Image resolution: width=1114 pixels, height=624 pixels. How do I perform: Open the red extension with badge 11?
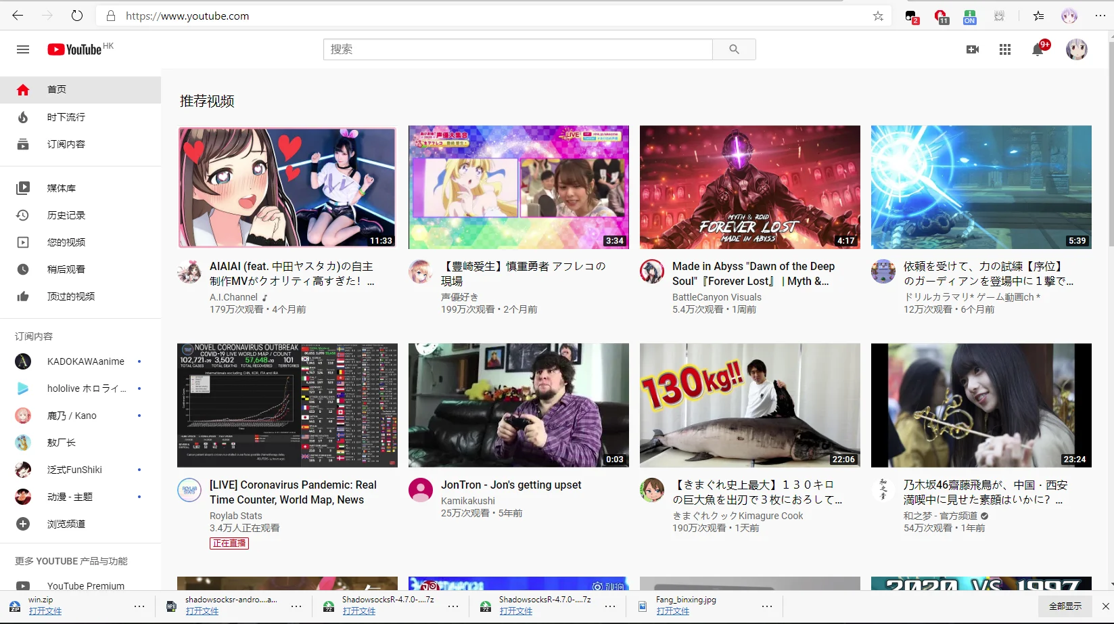click(x=941, y=17)
